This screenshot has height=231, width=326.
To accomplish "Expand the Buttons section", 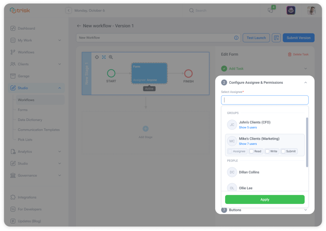I will 305,210.
